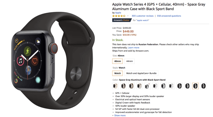Click the star rating icons

[x=119, y=16]
